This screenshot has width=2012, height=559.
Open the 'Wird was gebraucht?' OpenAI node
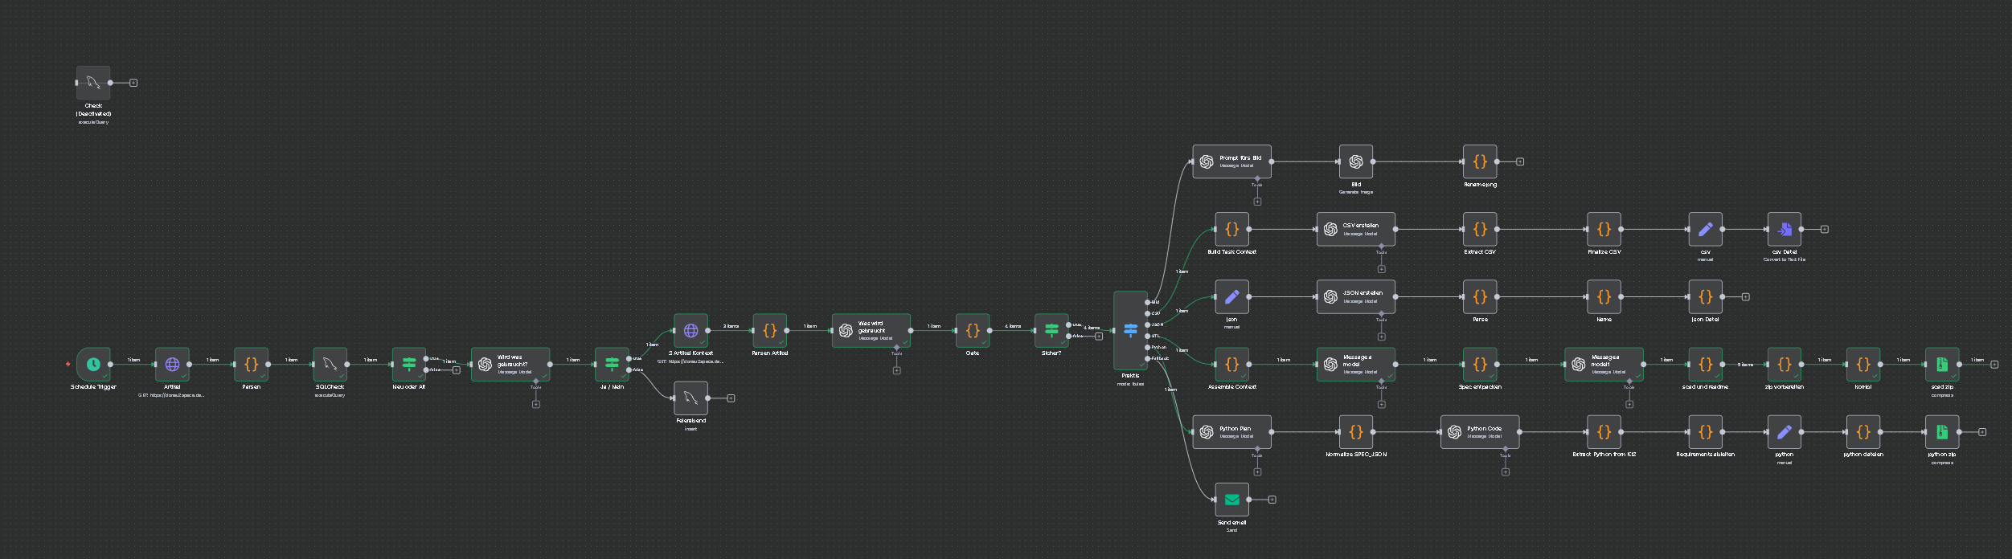(x=510, y=365)
